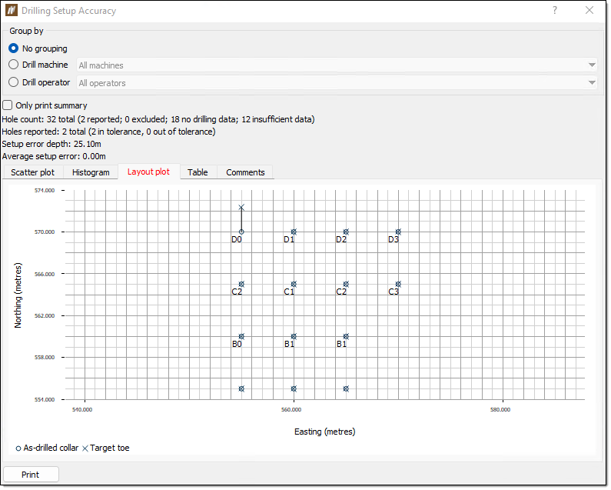Open the Comments tab
This screenshot has width=611, height=490.
click(x=245, y=172)
